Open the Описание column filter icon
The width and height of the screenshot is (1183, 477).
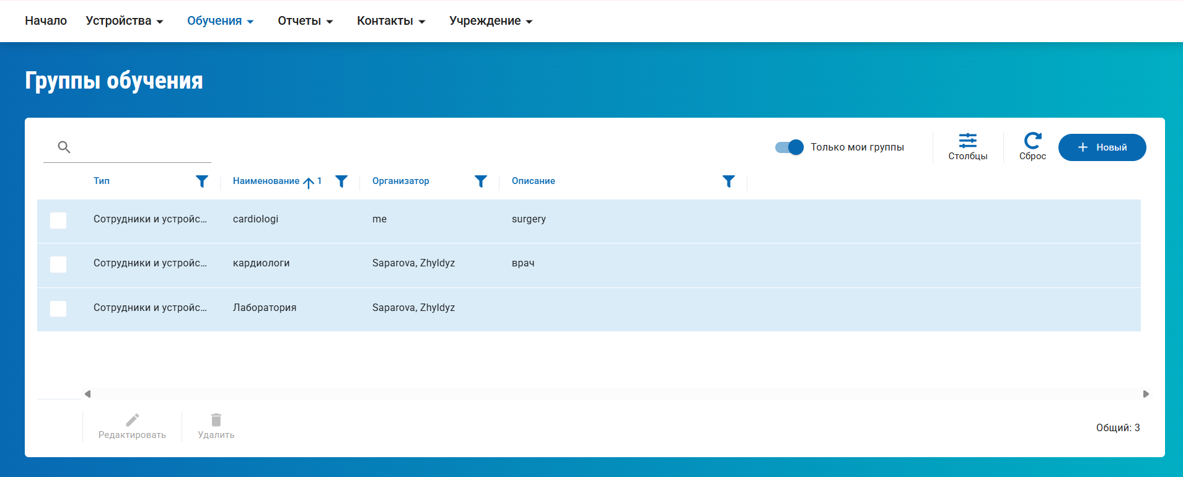728,181
